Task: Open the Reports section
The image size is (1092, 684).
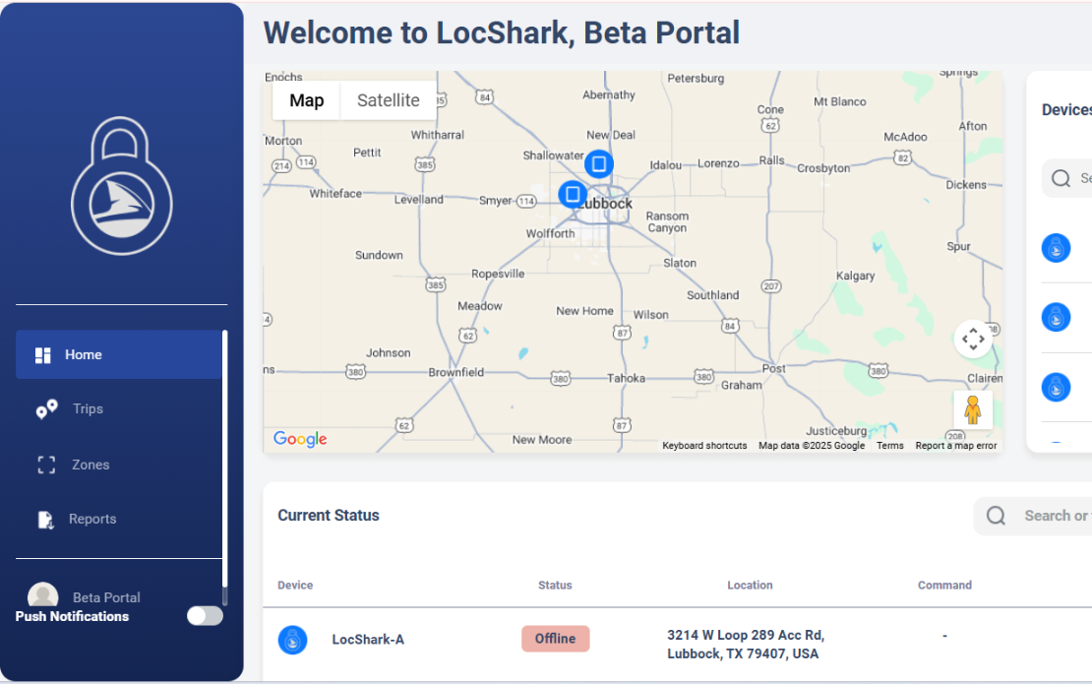Action: 91,519
